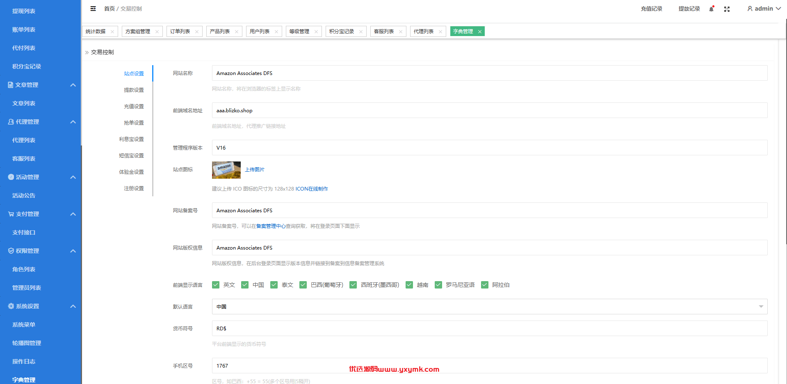Click the amazon site icon thumbnail
This screenshot has width=787, height=384.
[x=226, y=170]
